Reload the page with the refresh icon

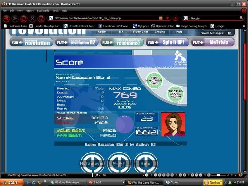point(24,18)
